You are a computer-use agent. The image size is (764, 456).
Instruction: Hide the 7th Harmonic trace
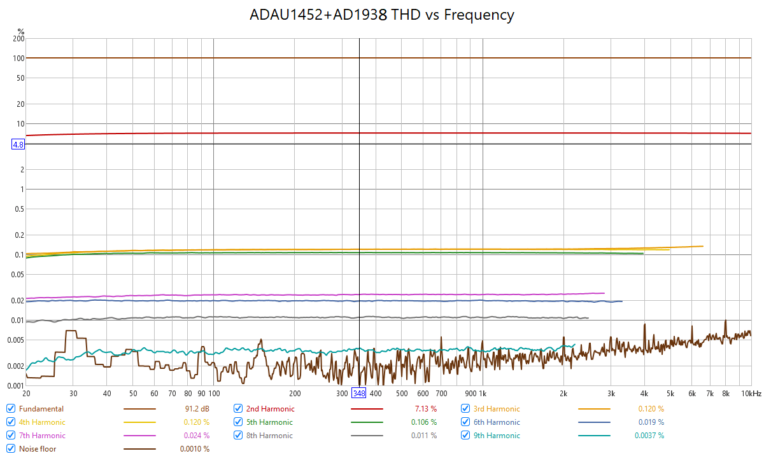click(10, 436)
